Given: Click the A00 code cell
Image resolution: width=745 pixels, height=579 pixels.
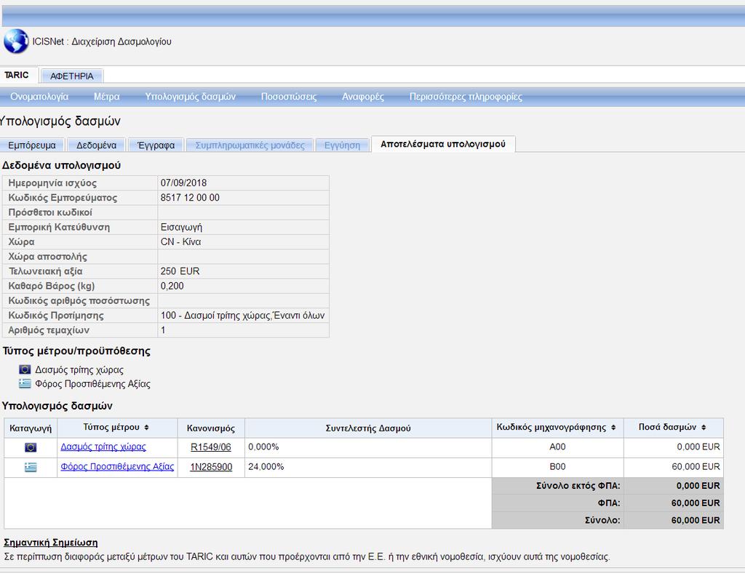Looking at the screenshot, I should tap(557, 447).
